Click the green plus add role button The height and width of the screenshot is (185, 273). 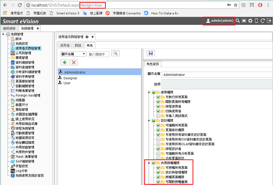[64, 62]
